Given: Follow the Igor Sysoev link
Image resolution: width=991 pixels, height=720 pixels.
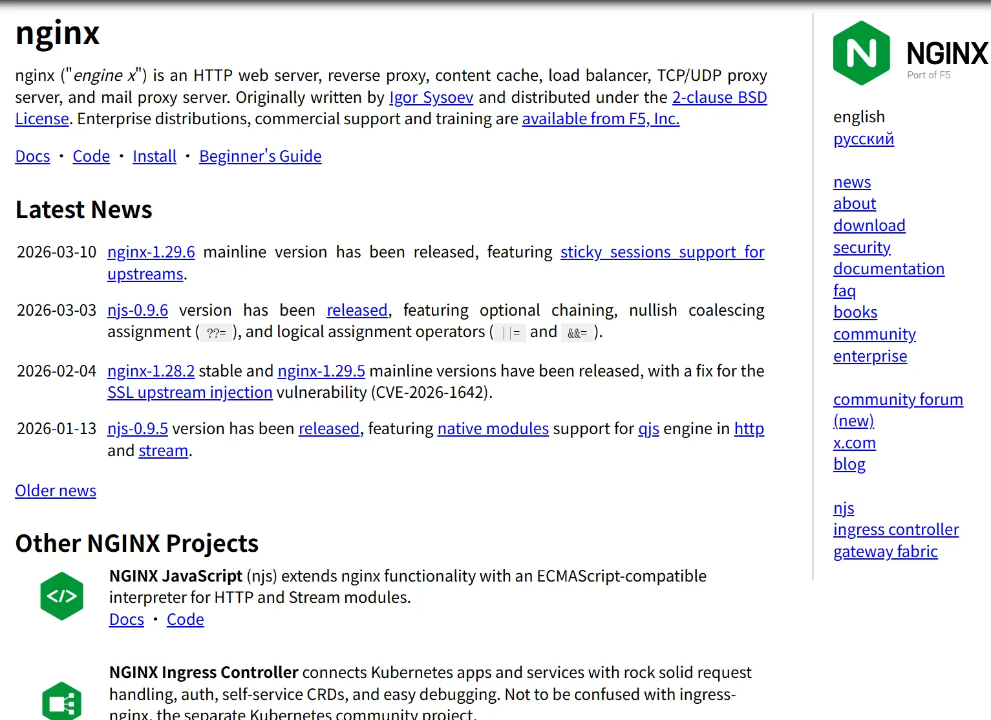Looking at the screenshot, I should (x=431, y=98).
